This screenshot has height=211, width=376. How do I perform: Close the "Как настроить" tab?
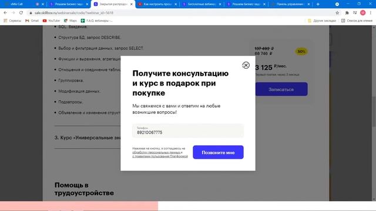[176, 4]
